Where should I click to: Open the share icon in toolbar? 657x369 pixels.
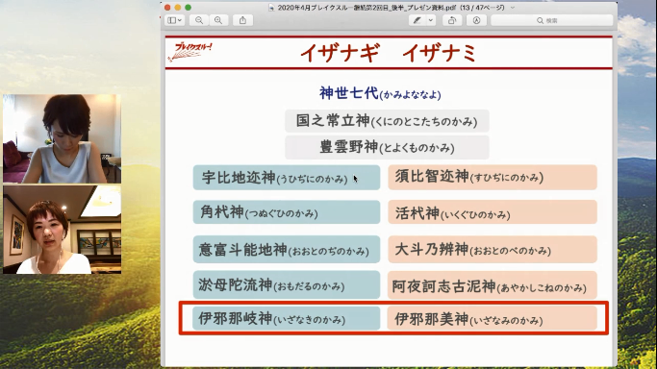coord(242,20)
